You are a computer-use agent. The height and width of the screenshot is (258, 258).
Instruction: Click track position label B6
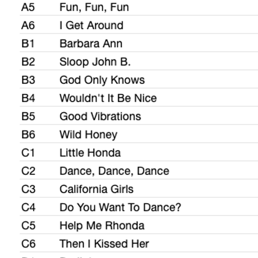pyautogui.click(x=28, y=135)
